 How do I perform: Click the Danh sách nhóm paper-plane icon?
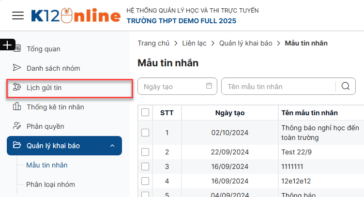(17, 68)
